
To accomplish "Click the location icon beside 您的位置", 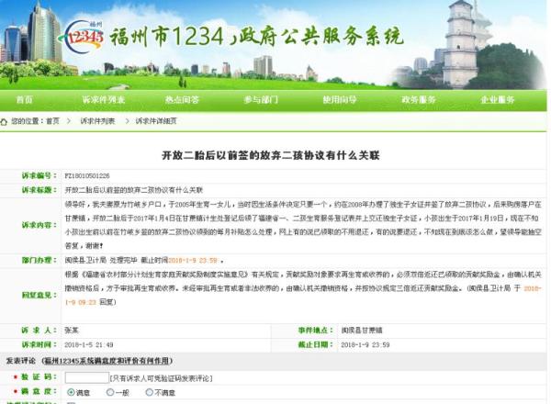I will click(5, 121).
